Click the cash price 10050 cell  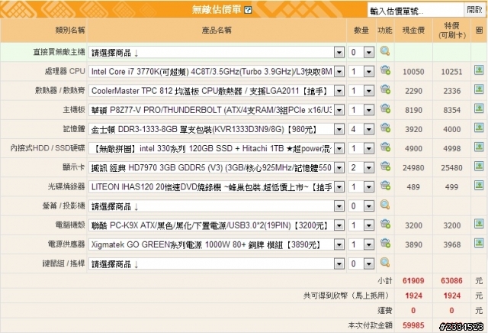(413, 72)
